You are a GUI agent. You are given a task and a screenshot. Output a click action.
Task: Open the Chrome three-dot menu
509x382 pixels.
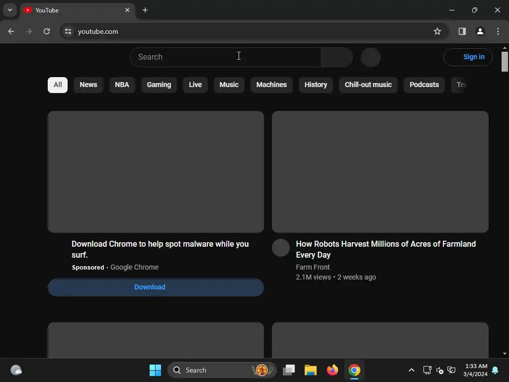[498, 31]
